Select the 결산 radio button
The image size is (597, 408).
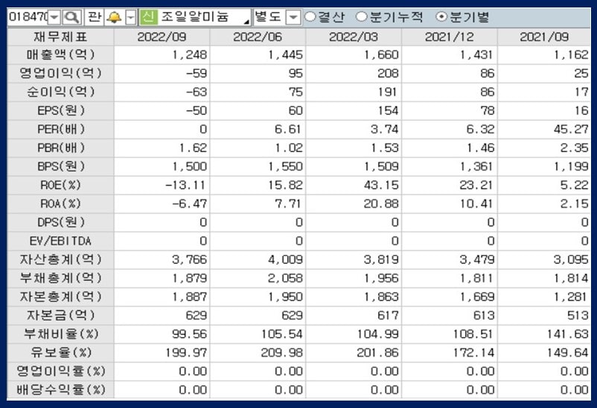(x=310, y=17)
